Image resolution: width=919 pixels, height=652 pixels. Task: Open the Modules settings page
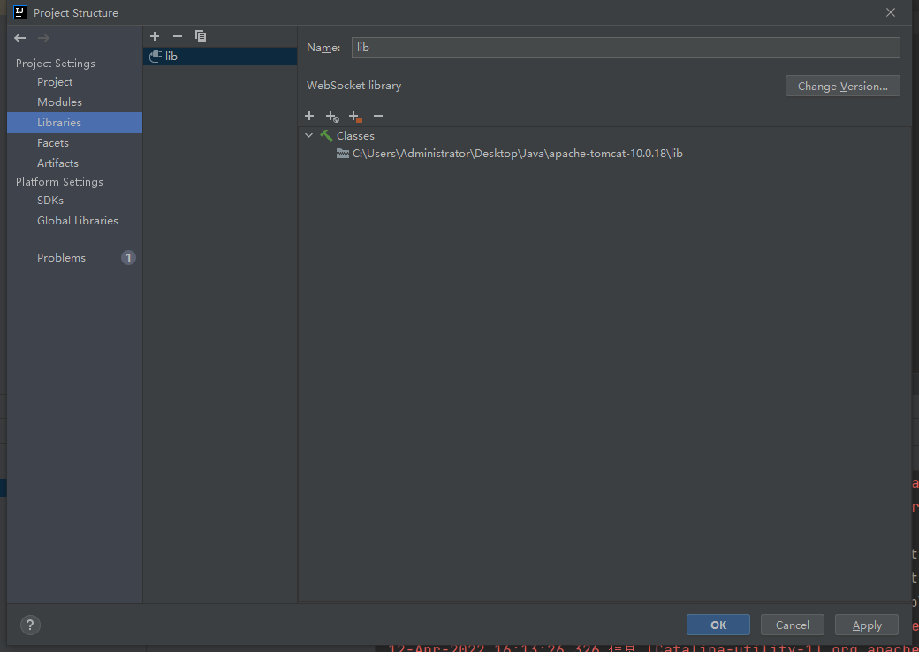pyautogui.click(x=60, y=102)
